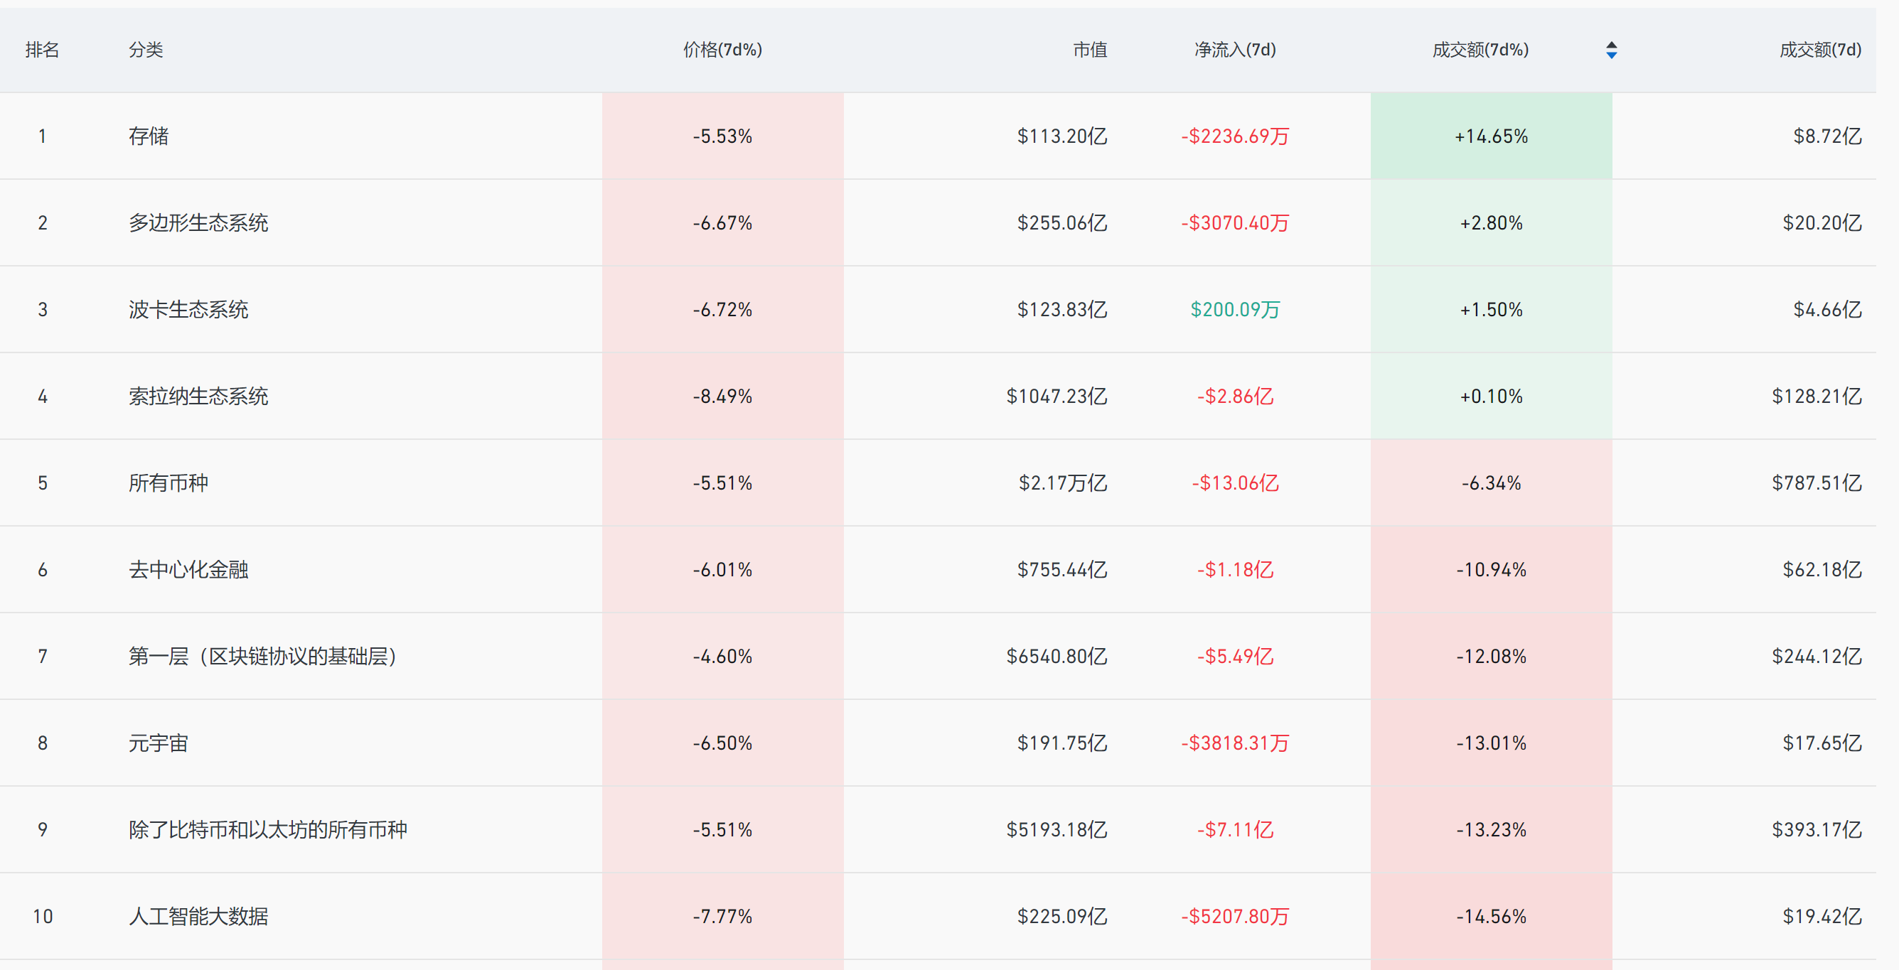
Task: Open the 去中心化金融 category
Action: [x=188, y=570]
